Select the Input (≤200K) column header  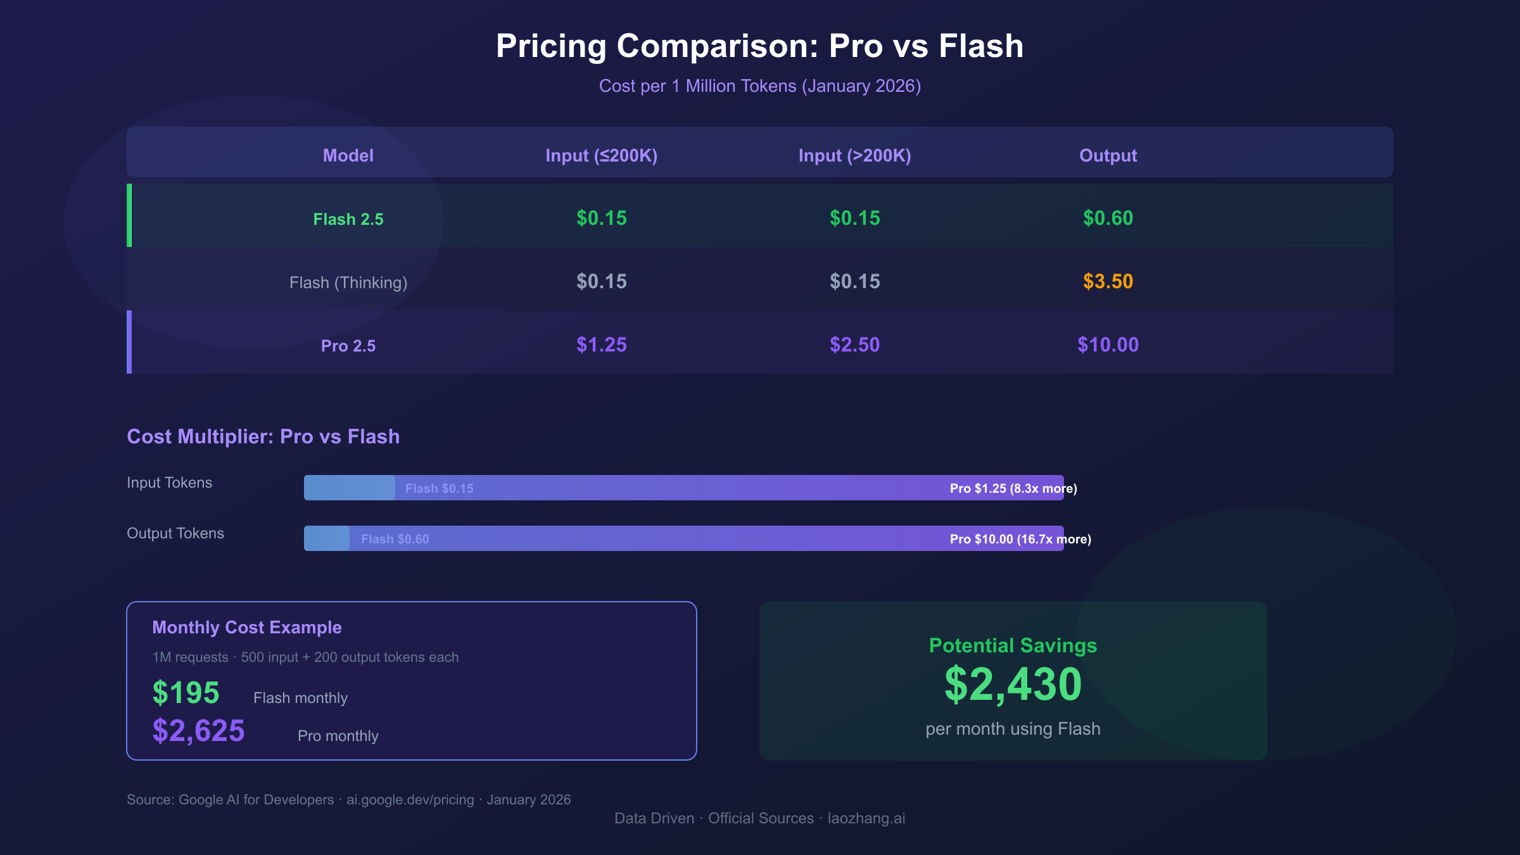pyautogui.click(x=601, y=155)
